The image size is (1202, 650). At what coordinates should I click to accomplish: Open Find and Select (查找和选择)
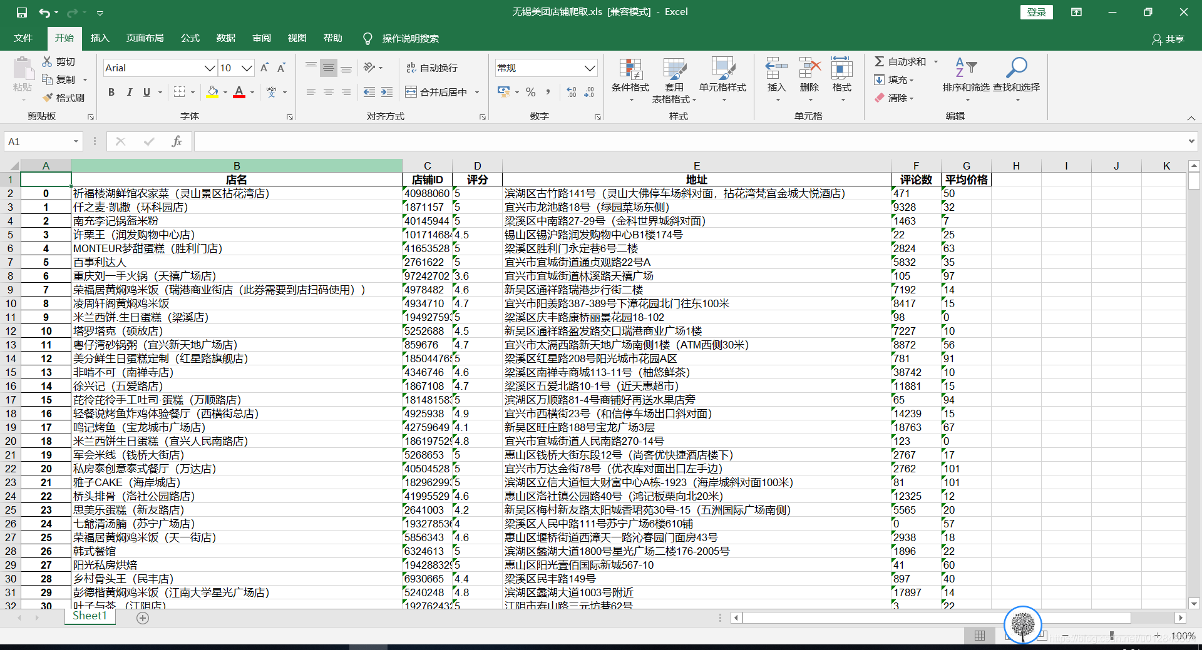click(x=1017, y=80)
